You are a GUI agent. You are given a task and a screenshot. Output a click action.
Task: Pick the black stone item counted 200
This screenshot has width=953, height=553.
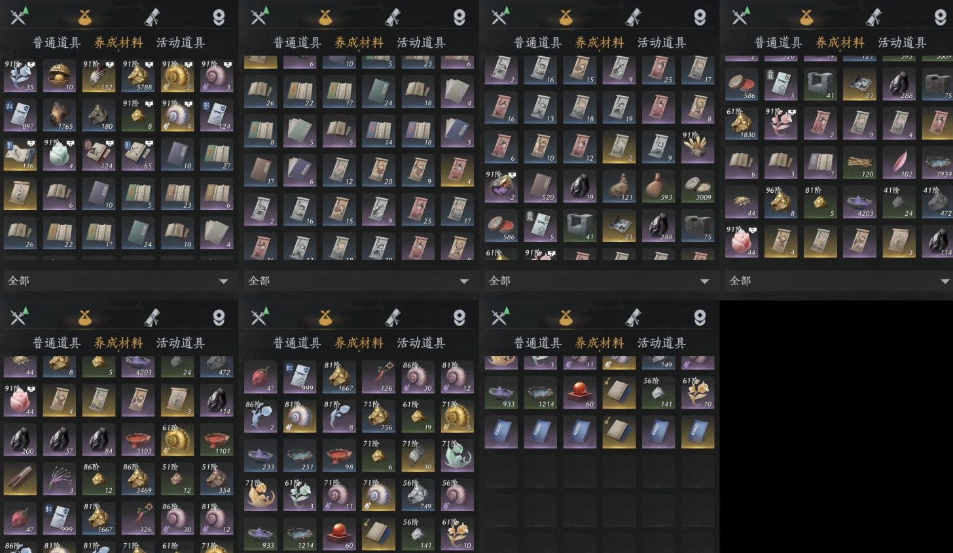[20, 440]
